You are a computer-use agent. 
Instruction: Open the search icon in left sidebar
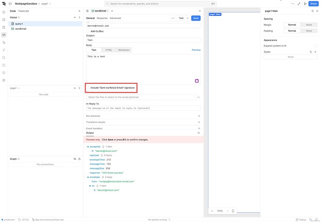4,57
